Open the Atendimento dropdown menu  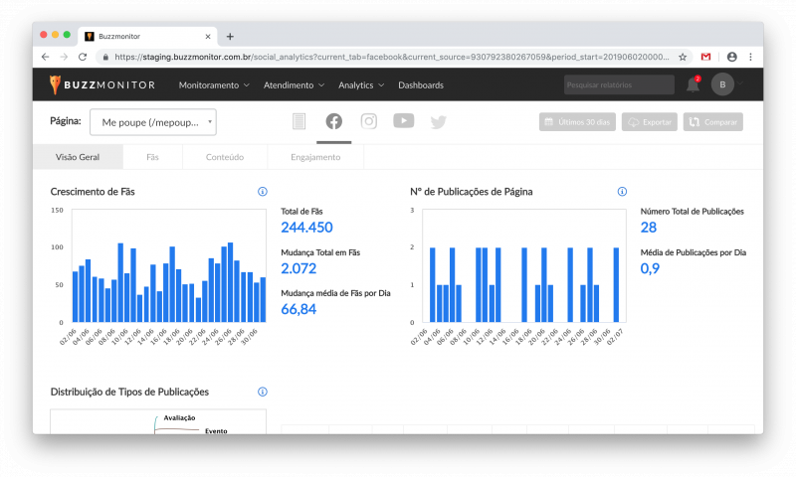(294, 85)
